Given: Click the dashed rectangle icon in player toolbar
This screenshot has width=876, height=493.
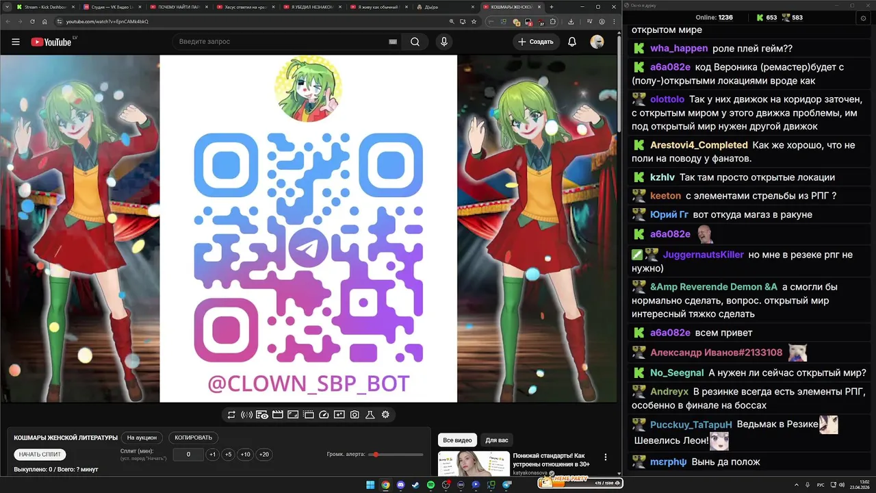Looking at the screenshot, I should point(309,414).
